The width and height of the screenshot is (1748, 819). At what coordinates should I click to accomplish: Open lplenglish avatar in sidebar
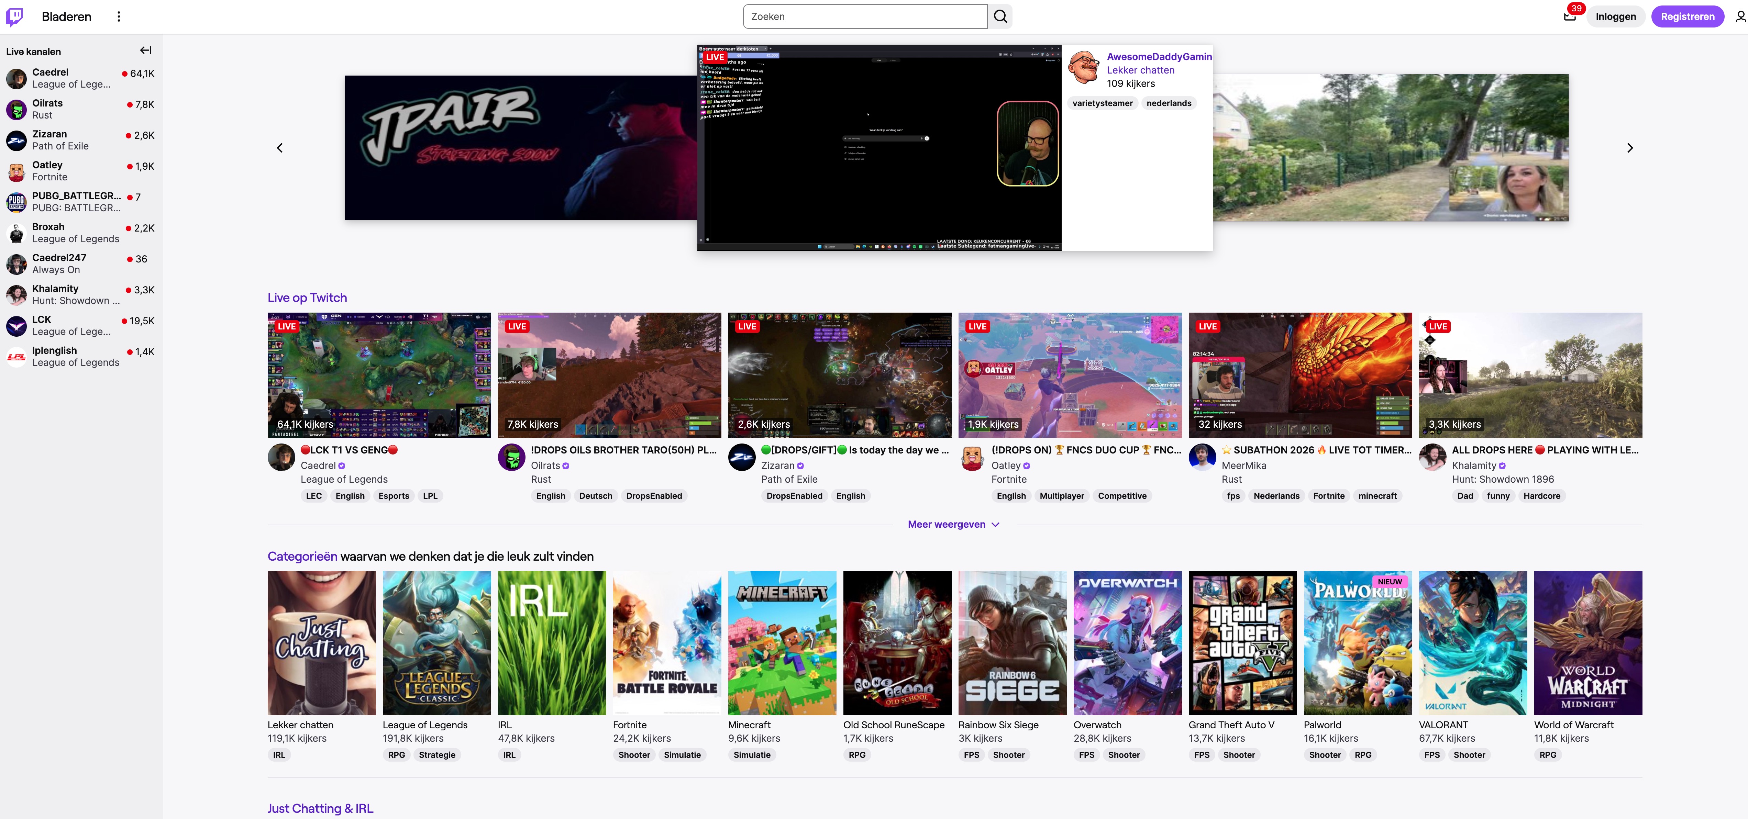click(x=16, y=356)
